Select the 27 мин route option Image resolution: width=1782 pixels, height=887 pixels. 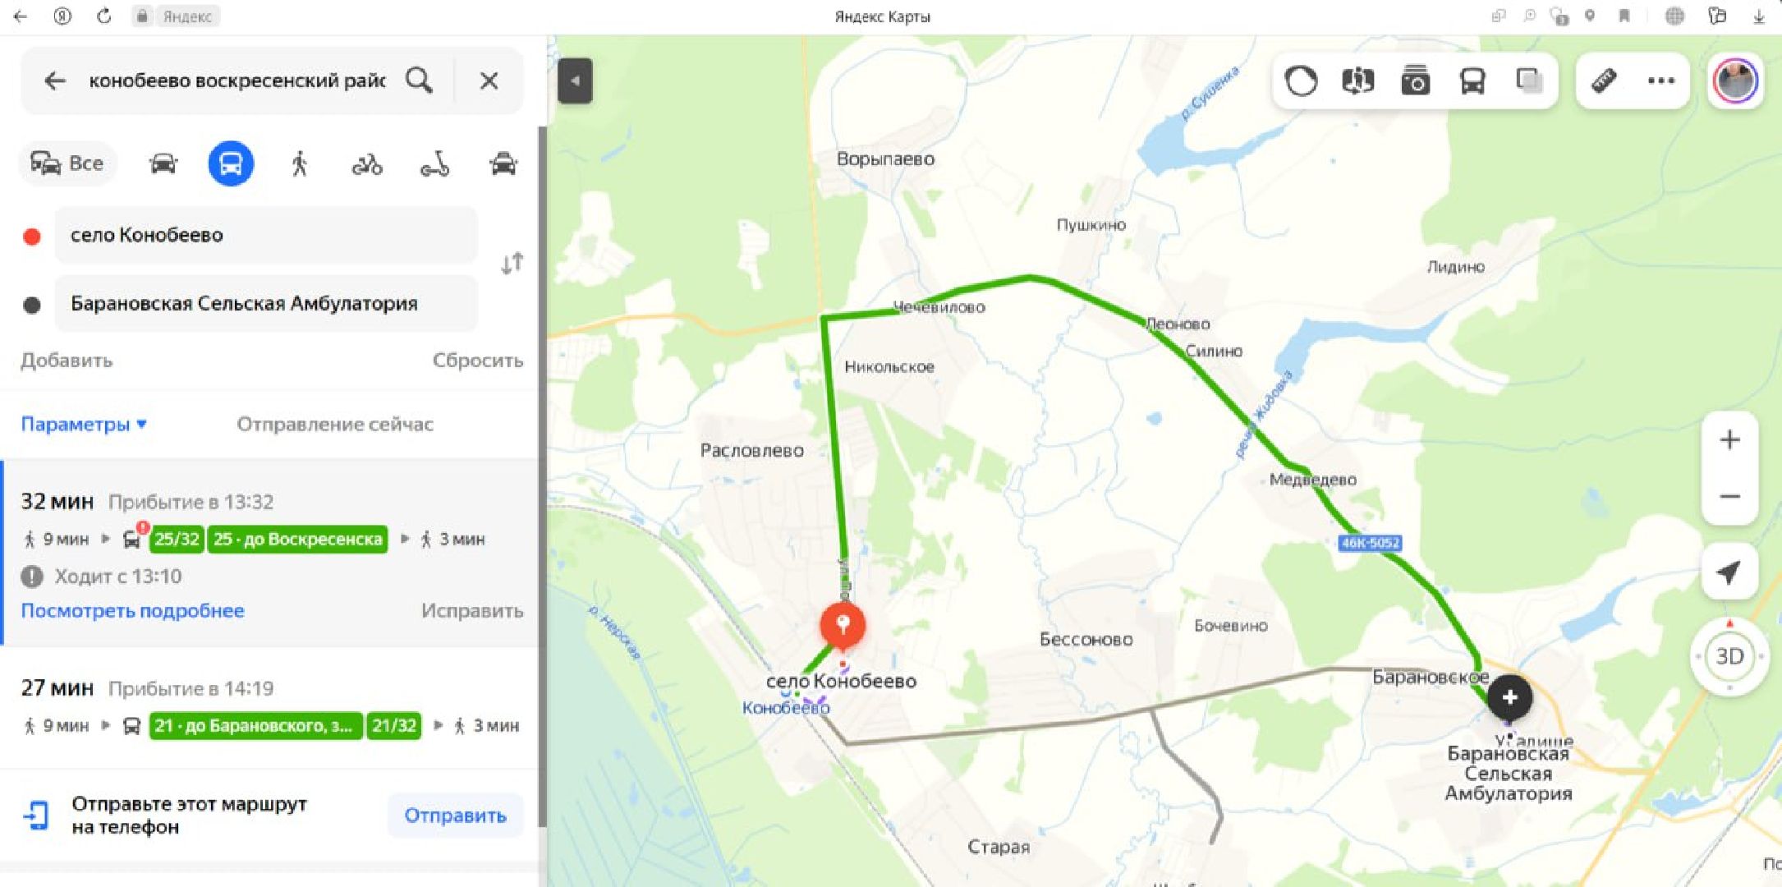269,708
